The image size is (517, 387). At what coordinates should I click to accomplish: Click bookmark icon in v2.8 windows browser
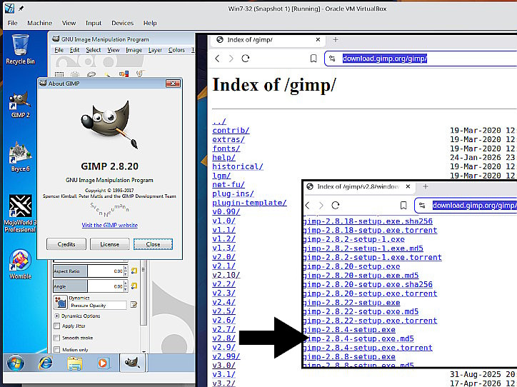pos(403,206)
